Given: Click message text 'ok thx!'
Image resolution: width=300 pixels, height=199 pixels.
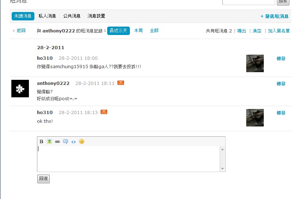Looking at the screenshot, I should [45, 121].
